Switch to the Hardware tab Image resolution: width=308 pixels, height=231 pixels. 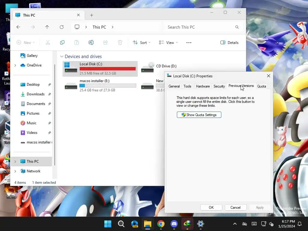(203, 86)
